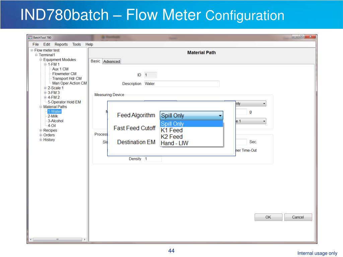Expand the History node
The width and height of the screenshot is (343, 257).
41,140
